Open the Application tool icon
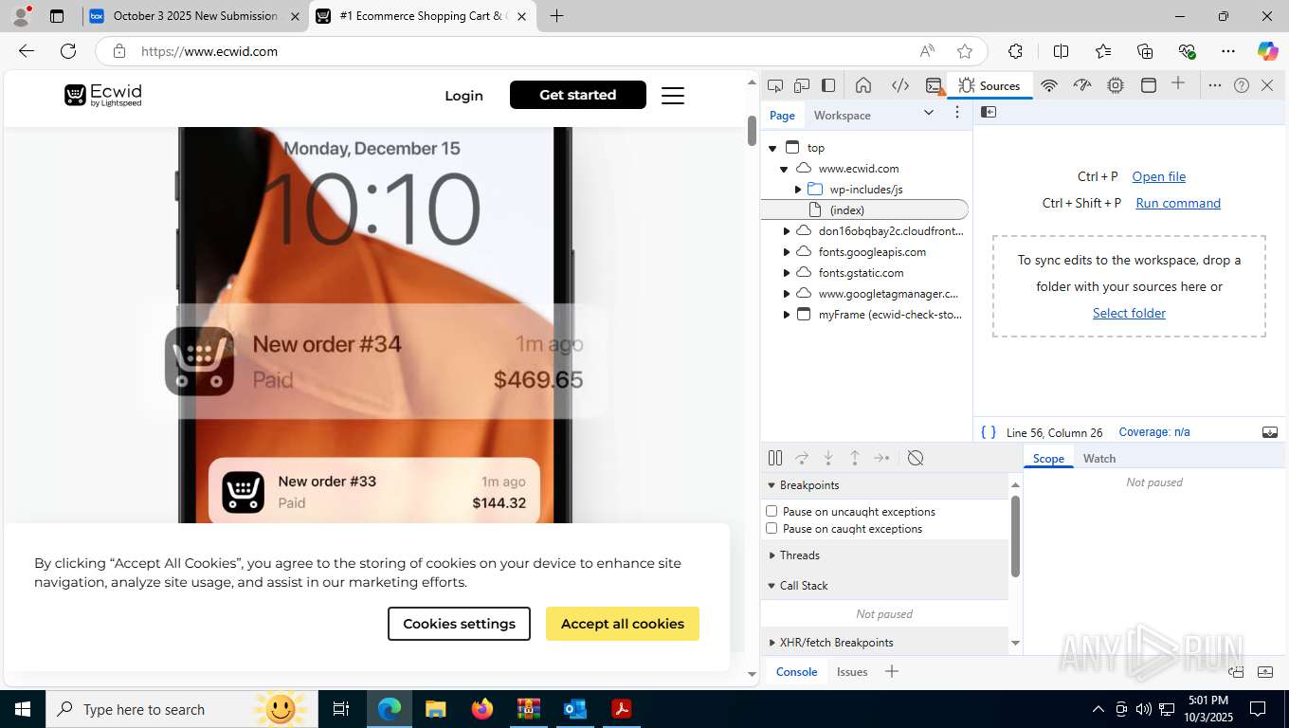Image resolution: width=1289 pixels, height=728 pixels. click(1149, 85)
